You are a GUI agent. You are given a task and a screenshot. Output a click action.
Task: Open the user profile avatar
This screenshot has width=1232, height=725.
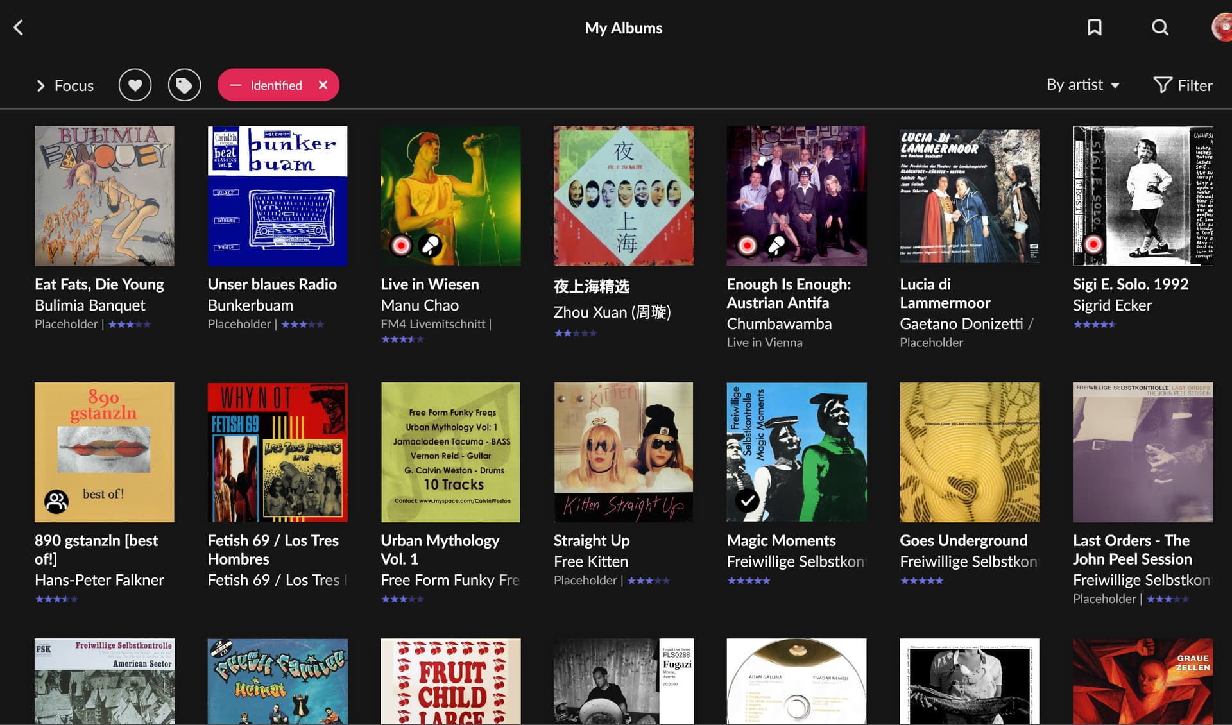(1221, 28)
